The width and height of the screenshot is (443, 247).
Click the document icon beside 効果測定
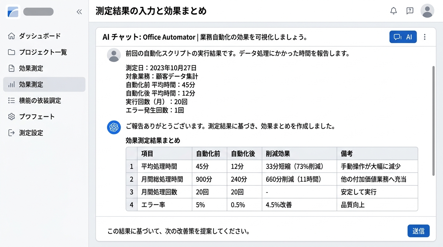point(12,68)
